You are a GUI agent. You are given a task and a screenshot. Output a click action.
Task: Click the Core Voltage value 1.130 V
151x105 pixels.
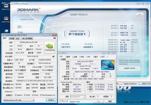click(95, 69)
